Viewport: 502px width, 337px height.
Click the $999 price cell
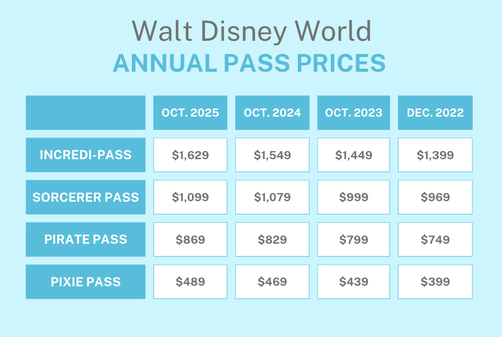pyautogui.click(x=354, y=197)
